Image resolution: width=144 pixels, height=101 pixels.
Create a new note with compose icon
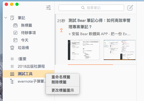pos(130,8)
